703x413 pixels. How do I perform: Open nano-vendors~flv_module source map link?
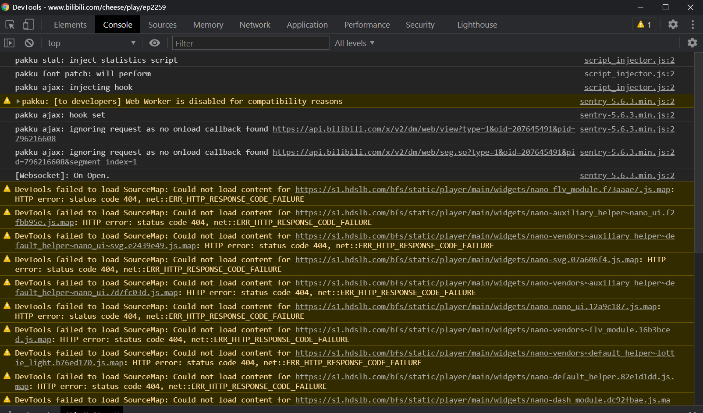click(x=483, y=330)
